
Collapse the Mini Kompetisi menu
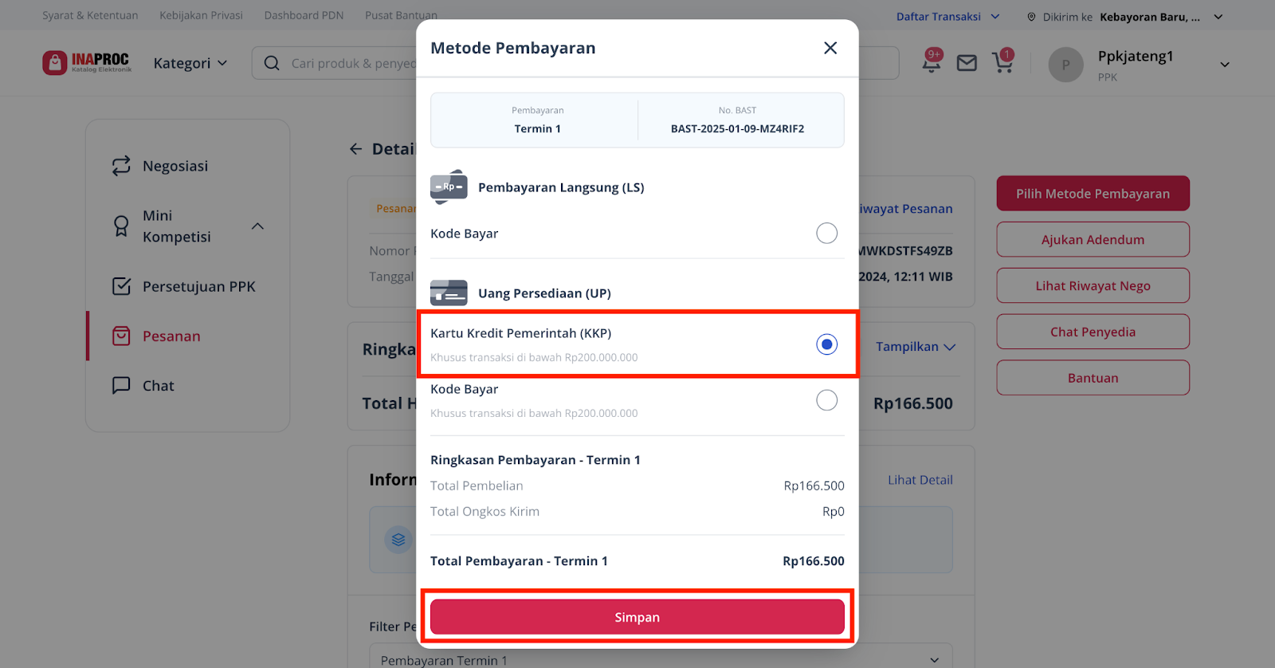point(257,226)
